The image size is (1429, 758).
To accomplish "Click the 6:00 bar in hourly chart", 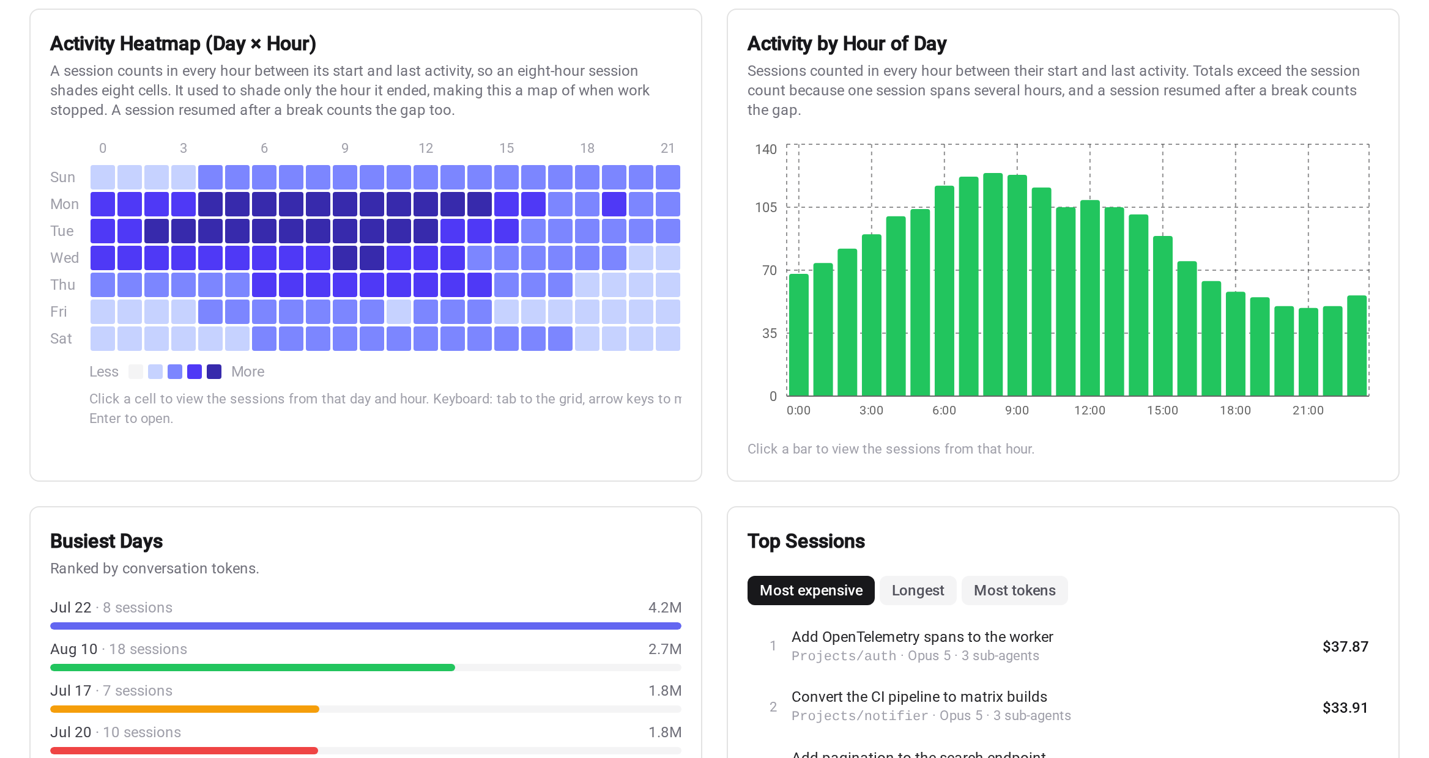I will coord(944,291).
